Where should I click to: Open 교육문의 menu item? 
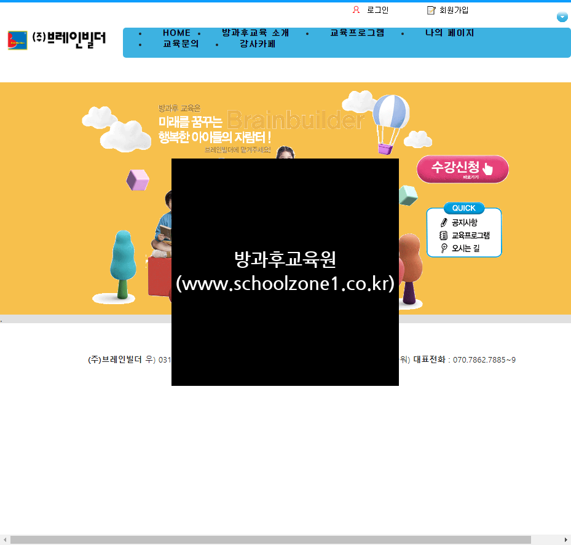click(x=181, y=44)
